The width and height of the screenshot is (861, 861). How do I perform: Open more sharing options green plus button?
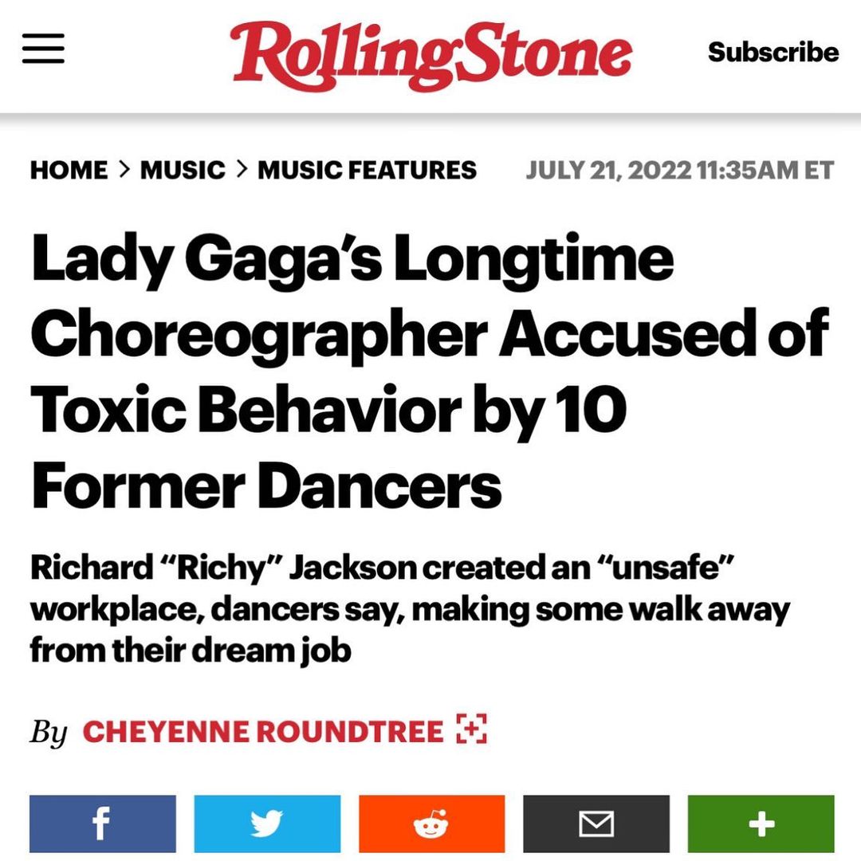coord(761,824)
